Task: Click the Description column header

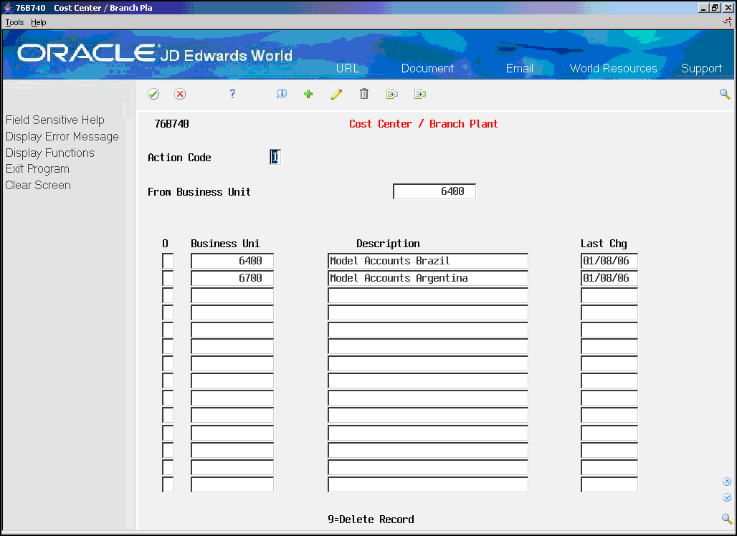Action: [388, 244]
